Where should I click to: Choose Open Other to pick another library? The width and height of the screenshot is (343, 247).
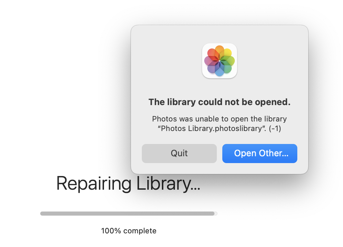pos(259,153)
